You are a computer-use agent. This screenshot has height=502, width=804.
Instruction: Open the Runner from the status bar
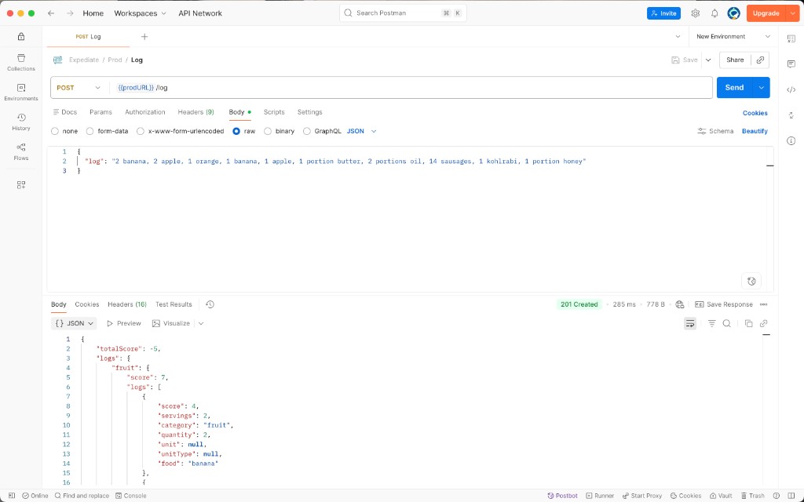600,495
